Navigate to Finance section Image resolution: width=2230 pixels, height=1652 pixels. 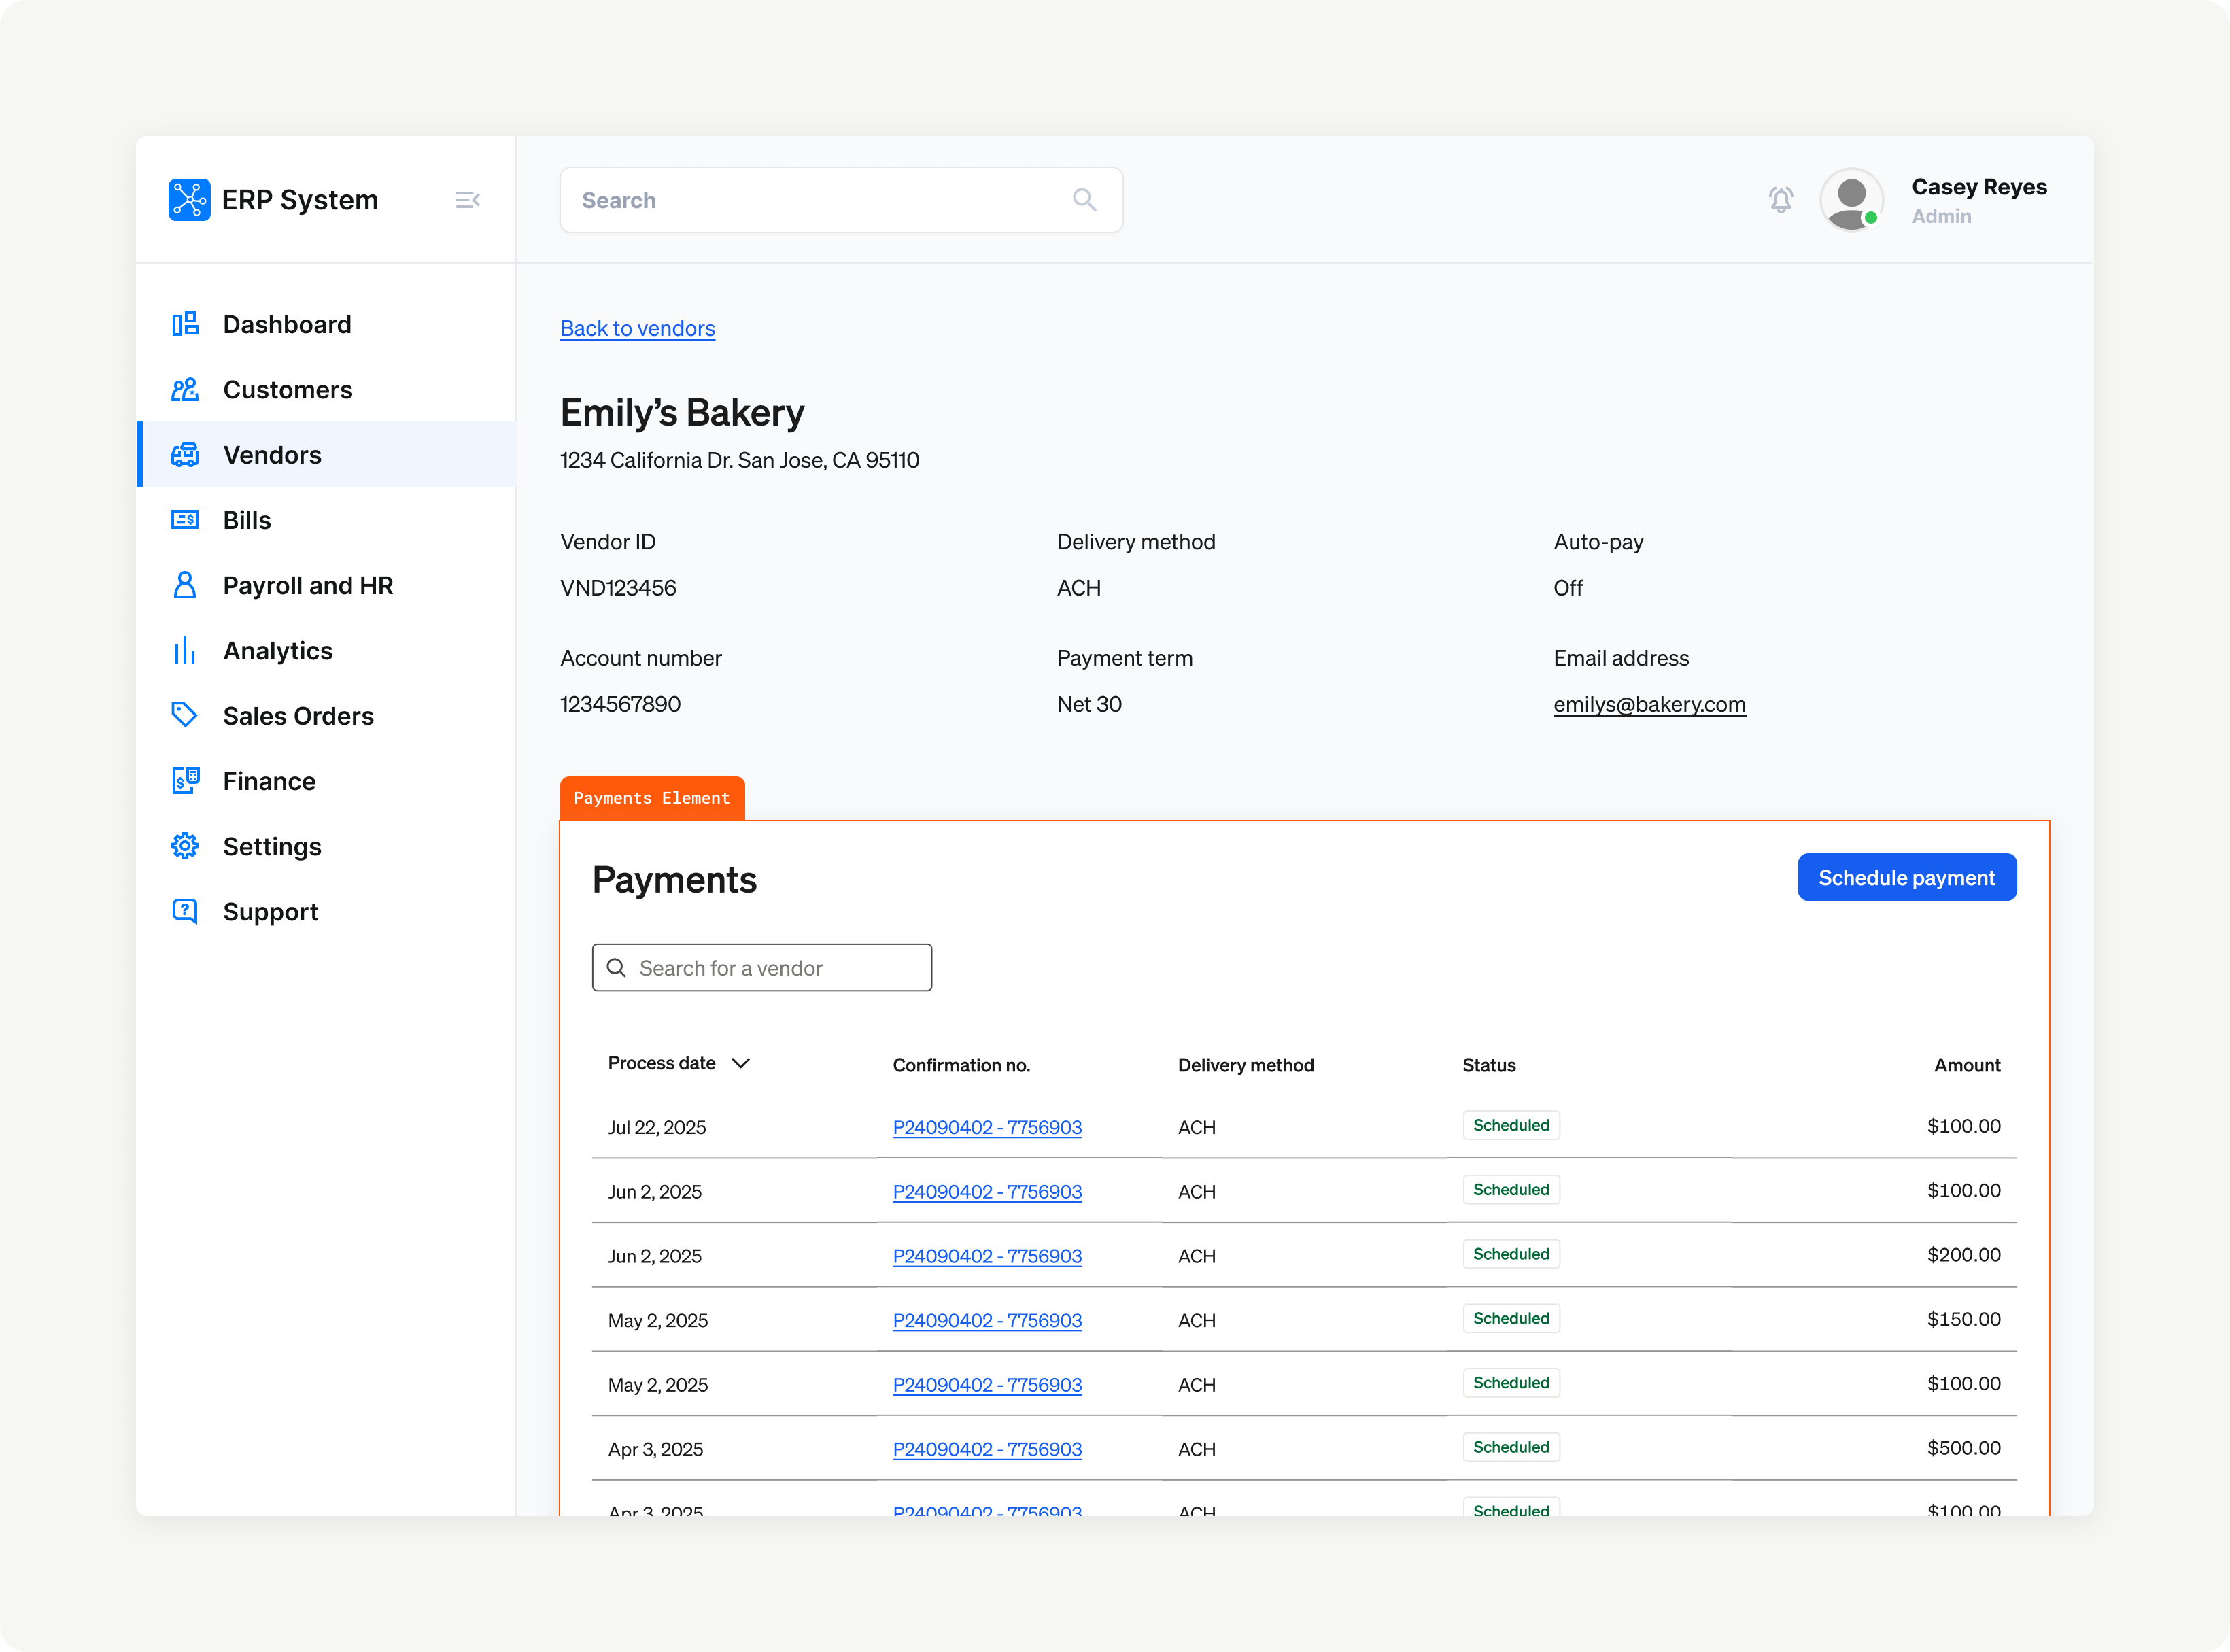(269, 781)
